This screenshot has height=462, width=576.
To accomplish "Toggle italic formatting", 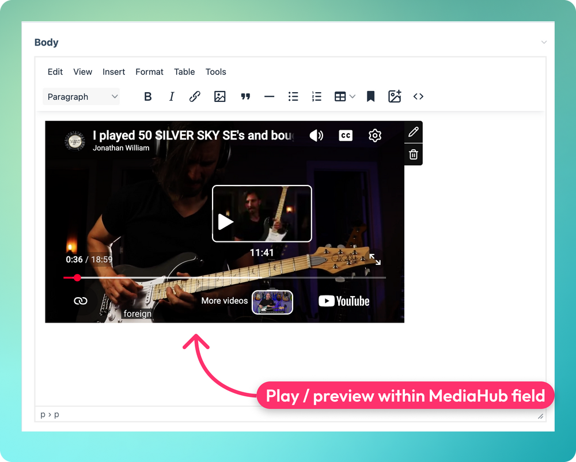I will click(x=171, y=97).
